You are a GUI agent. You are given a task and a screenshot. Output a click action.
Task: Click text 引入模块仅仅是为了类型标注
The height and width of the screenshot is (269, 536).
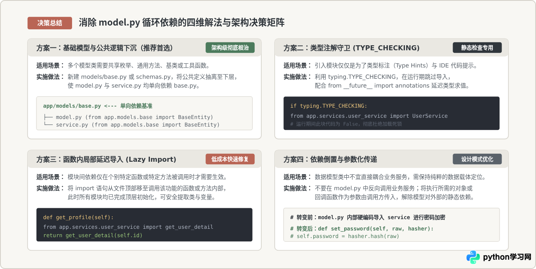click(396, 65)
